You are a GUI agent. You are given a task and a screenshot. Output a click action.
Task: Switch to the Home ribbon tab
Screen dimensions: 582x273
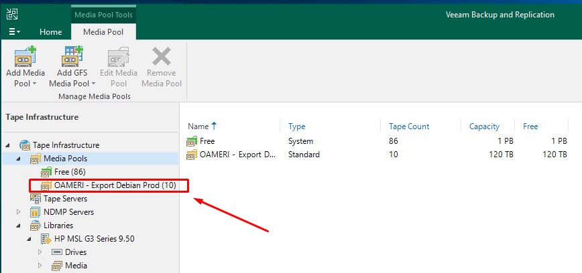click(50, 31)
